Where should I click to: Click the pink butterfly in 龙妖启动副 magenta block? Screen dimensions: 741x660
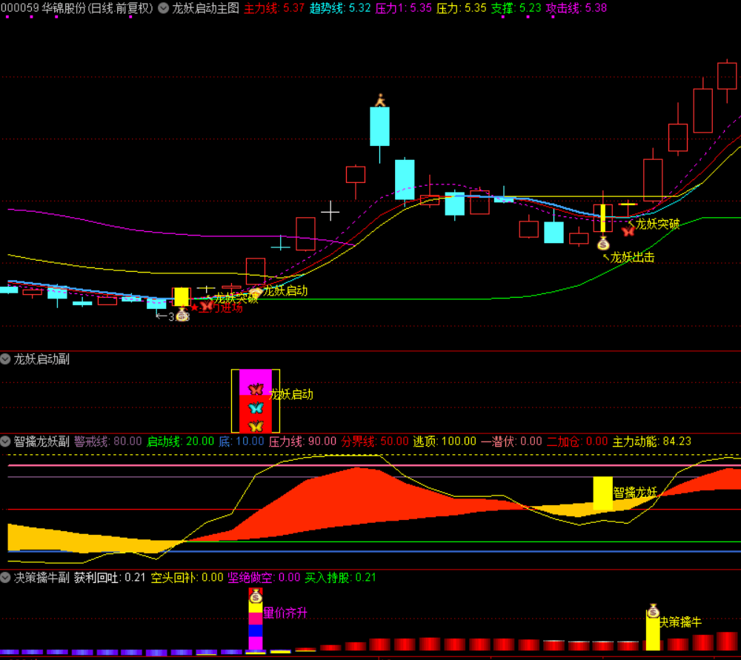pyautogui.click(x=256, y=389)
